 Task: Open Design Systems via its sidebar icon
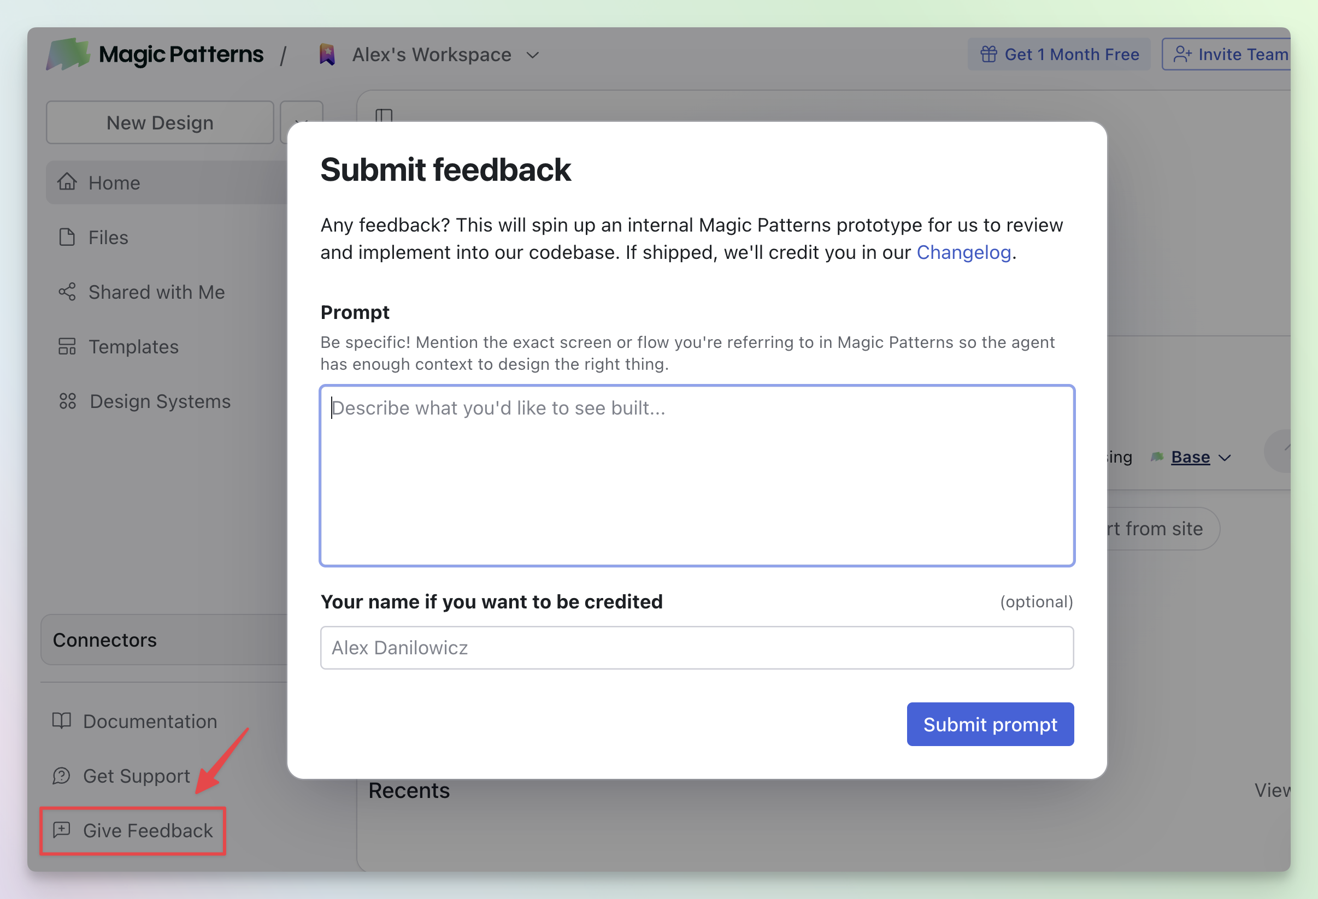[x=67, y=401]
